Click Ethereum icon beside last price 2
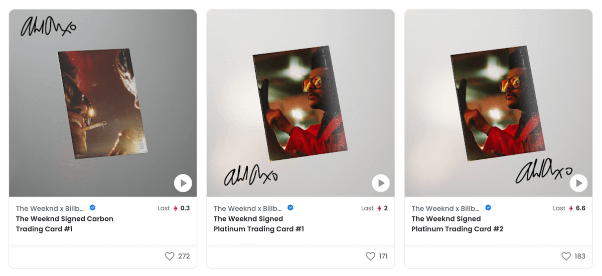 [x=379, y=208]
